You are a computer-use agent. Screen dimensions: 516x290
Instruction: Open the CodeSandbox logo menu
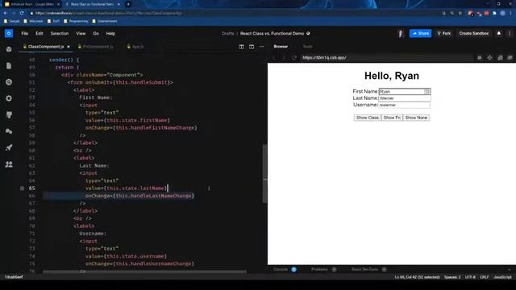coord(9,33)
